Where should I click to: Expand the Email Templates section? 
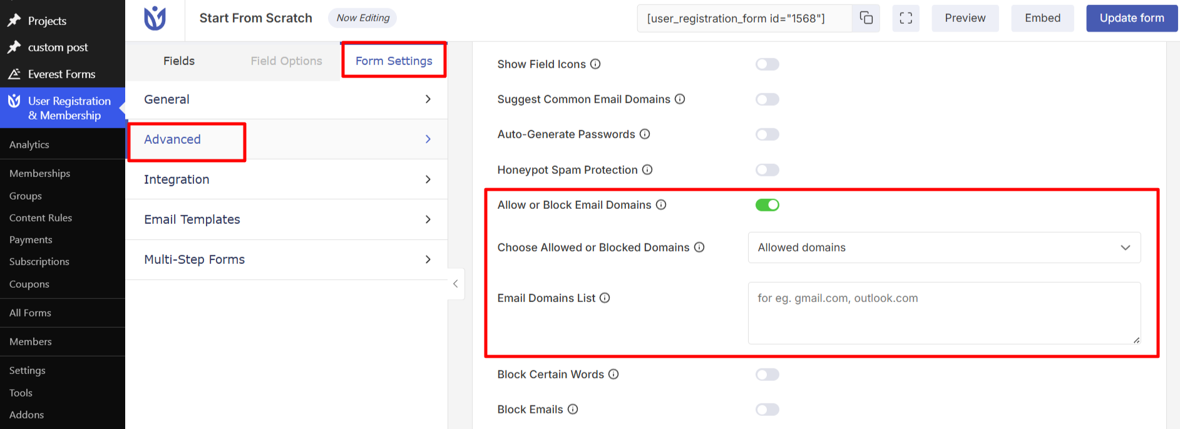287,220
